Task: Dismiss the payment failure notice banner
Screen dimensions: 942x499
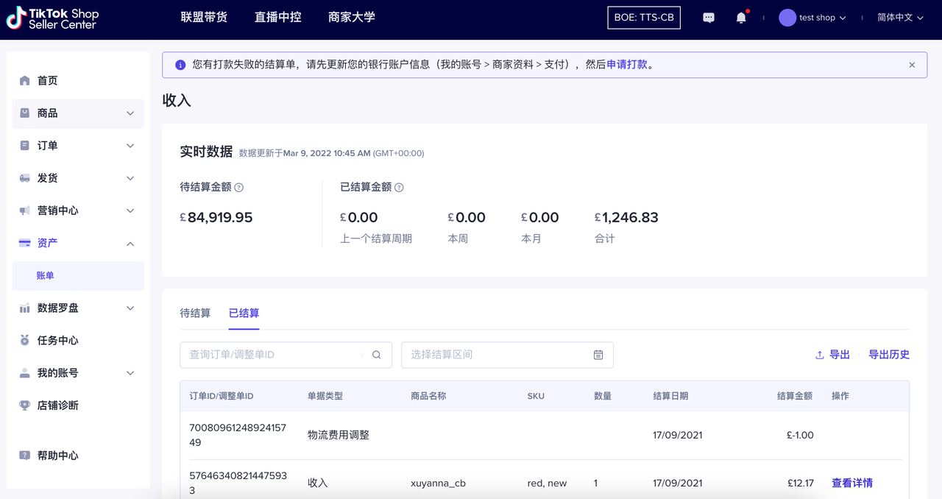Action: coord(912,65)
